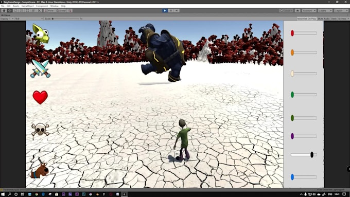The width and height of the screenshot is (350, 197).
Task: Open the Assets menu
Action: point(16,6)
